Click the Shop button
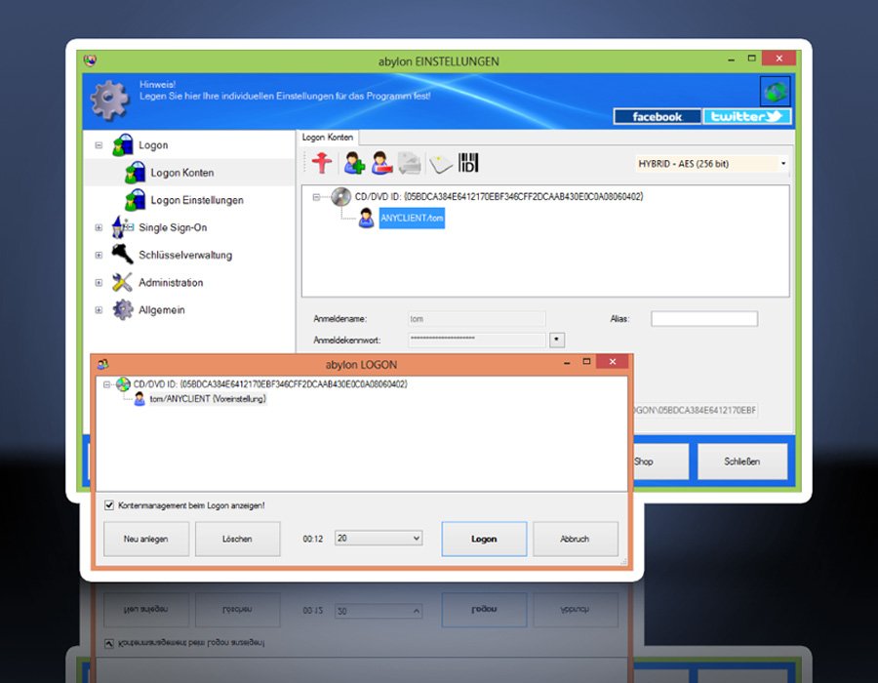 [660, 462]
